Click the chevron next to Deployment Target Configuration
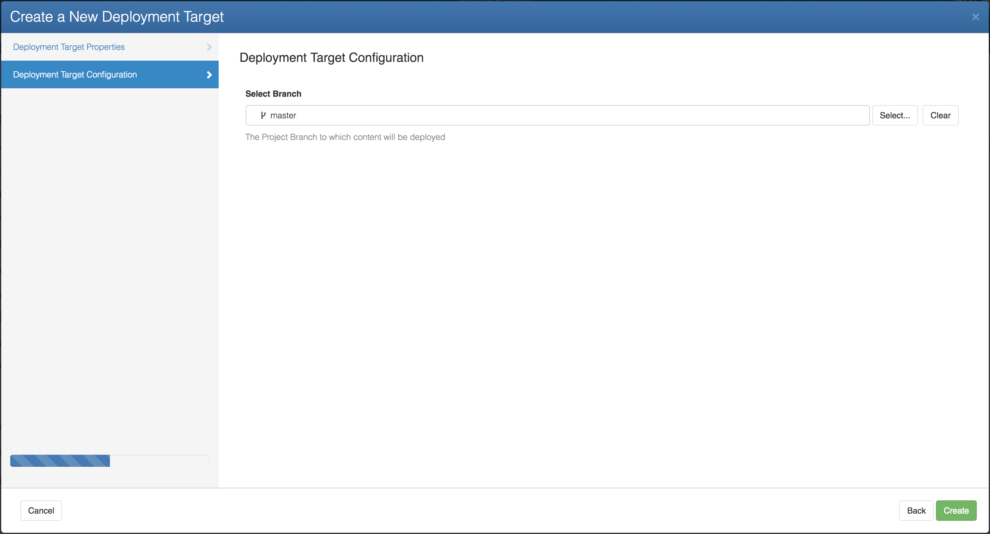Image resolution: width=990 pixels, height=534 pixels. click(209, 74)
